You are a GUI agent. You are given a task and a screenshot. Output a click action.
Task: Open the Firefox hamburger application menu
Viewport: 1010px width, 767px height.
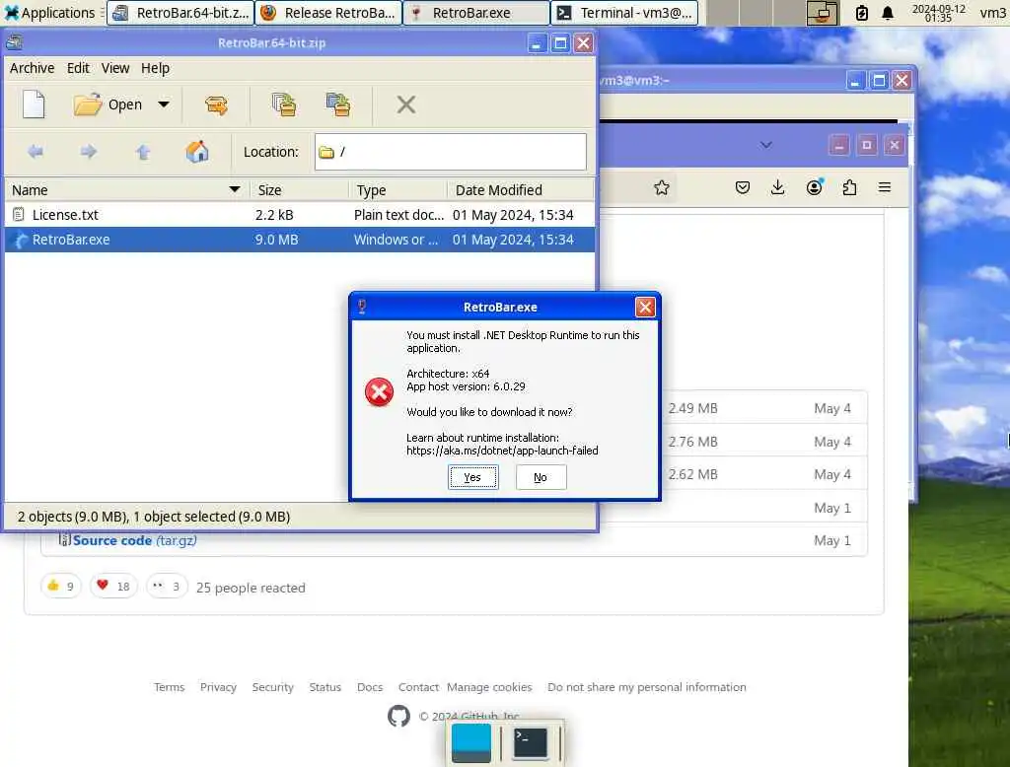pos(885,187)
